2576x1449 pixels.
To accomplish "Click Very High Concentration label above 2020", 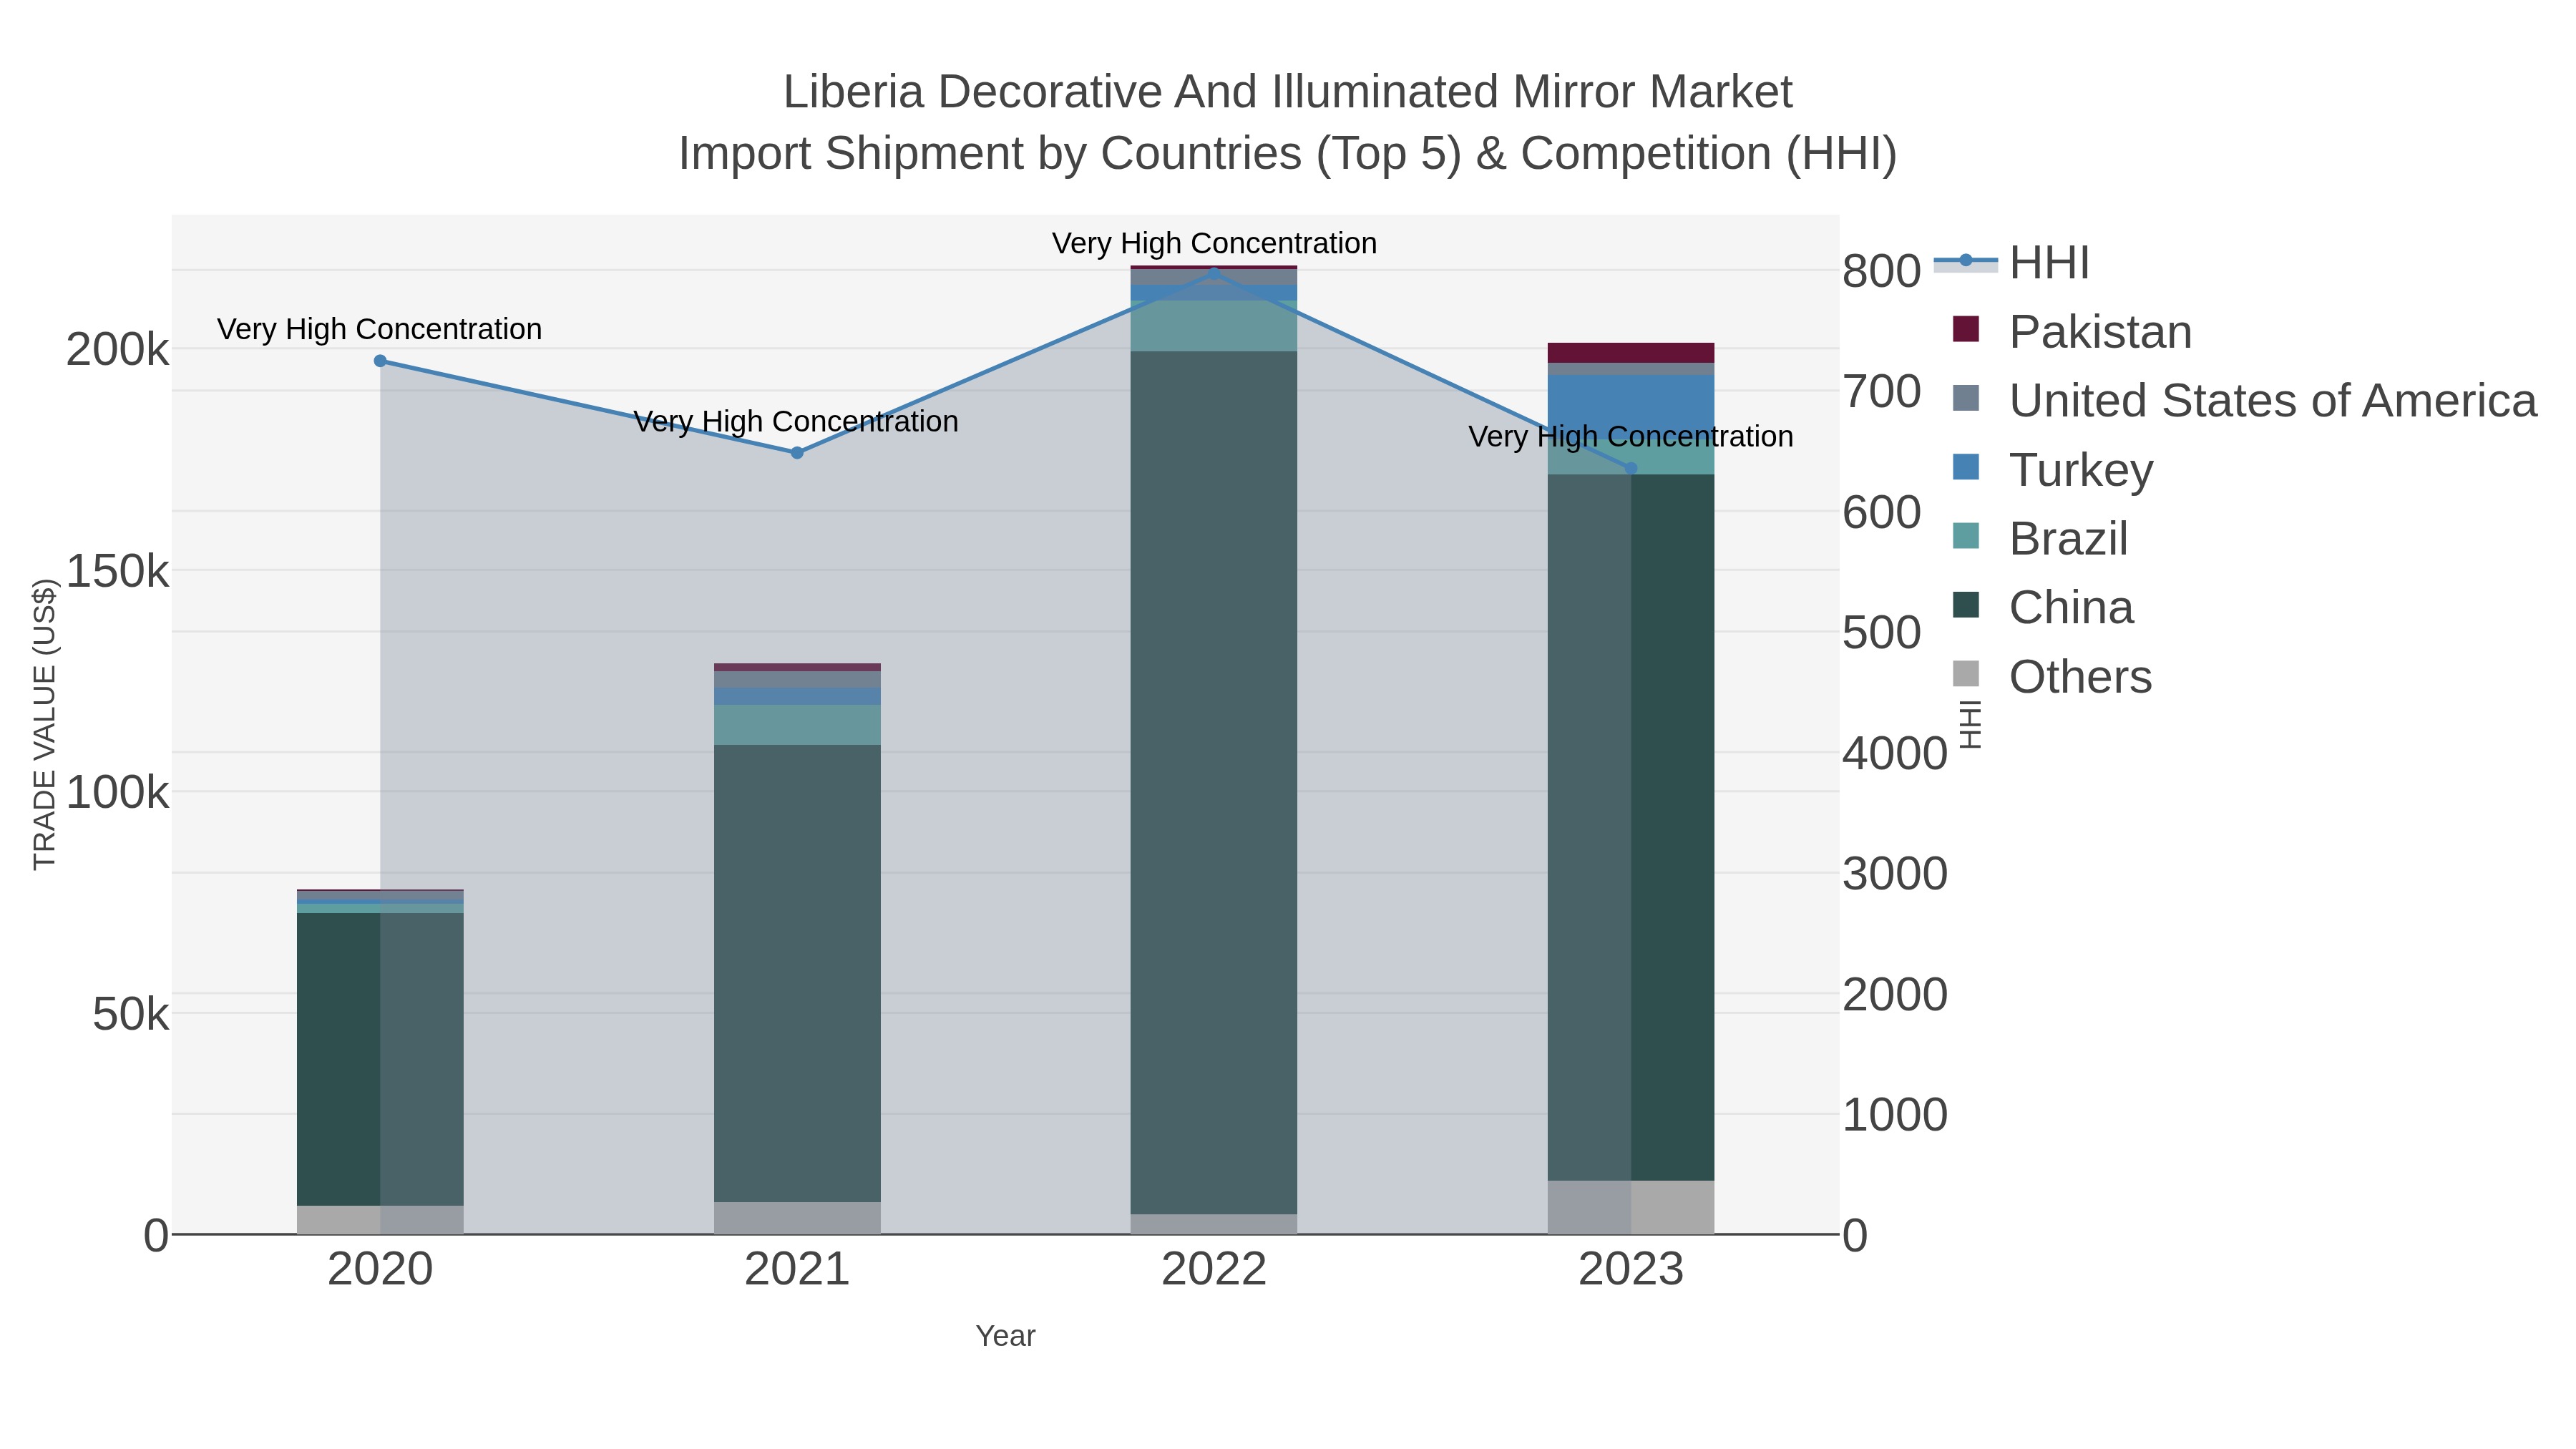I will coord(380,329).
